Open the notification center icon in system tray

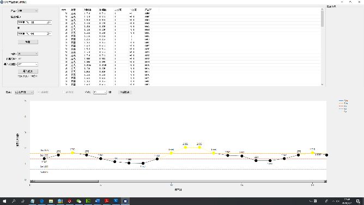point(358,201)
